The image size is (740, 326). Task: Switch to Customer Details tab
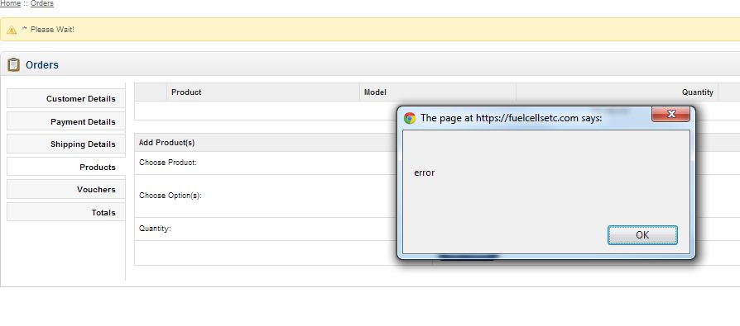(66, 99)
